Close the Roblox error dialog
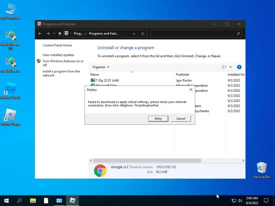This screenshot has height=206, width=275. tap(191, 90)
